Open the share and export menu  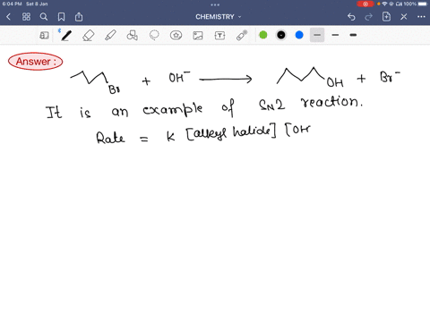[x=79, y=17]
